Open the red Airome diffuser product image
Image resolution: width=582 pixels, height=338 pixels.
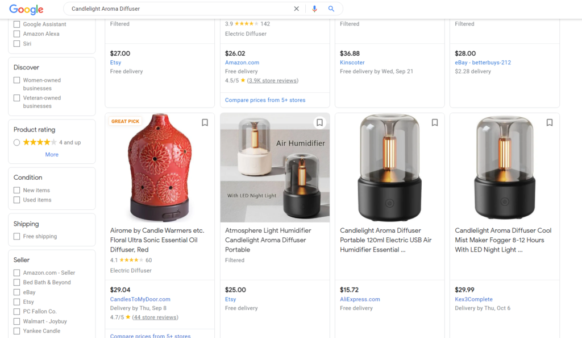[160, 168]
